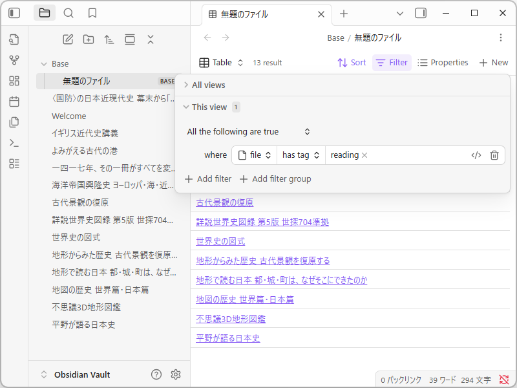Viewport: 517px width, 388px height.
Task: Open the more options menu
Action: point(501,38)
